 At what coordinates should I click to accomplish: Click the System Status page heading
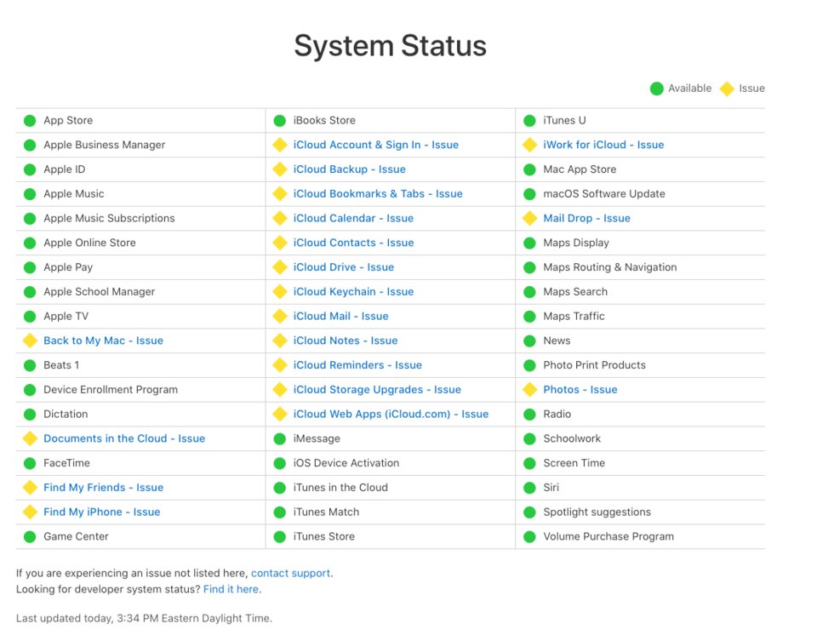pos(391,46)
